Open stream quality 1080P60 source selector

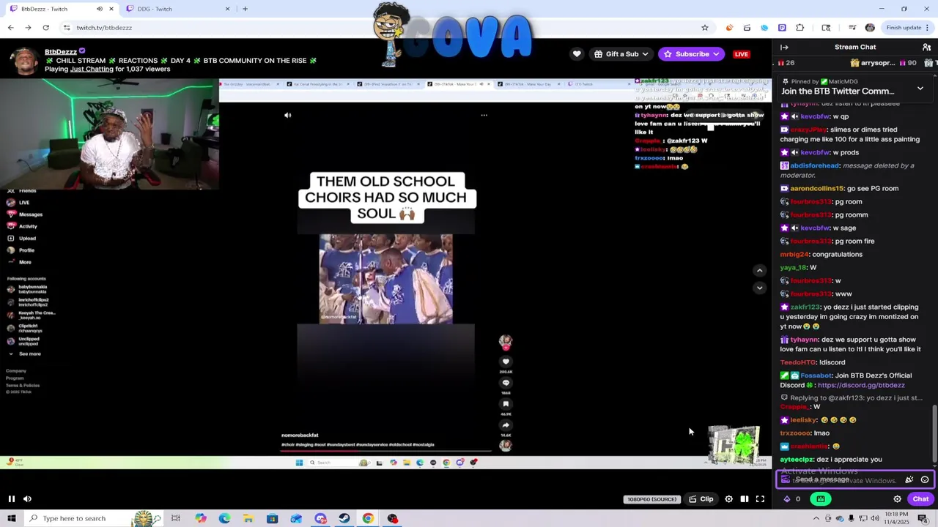pos(651,499)
